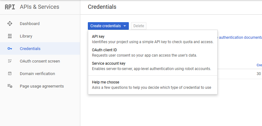
Task: Click the Page usage agreements icon
Action: [x=10, y=86]
